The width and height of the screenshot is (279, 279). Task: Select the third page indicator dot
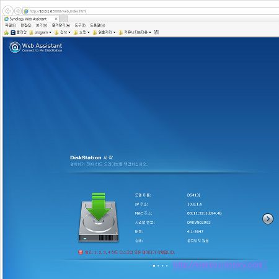pyautogui.click(x=162, y=265)
